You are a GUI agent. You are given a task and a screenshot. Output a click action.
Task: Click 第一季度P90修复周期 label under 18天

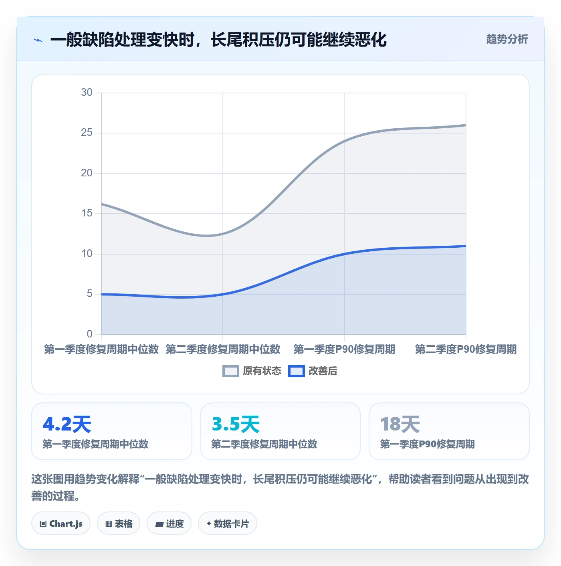(x=427, y=444)
